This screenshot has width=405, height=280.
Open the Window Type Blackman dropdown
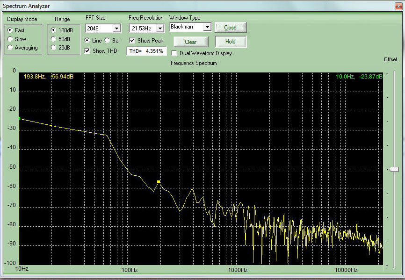click(x=207, y=27)
